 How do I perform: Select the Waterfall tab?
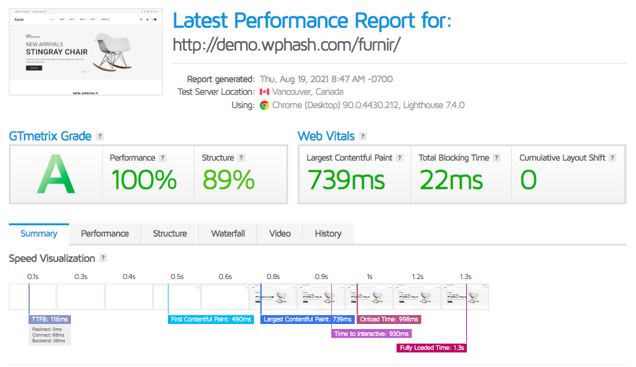click(x=227, y=233)
